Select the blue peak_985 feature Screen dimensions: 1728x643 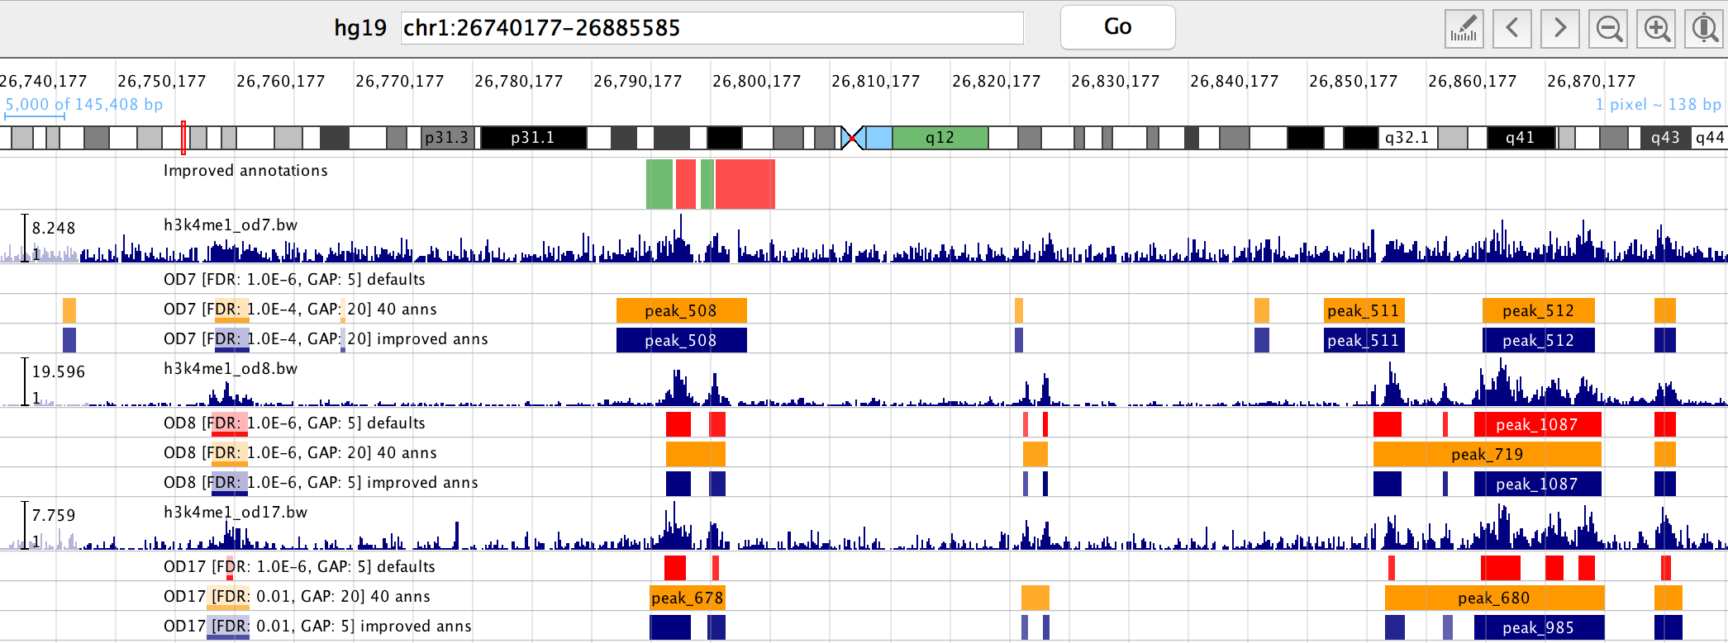(x=1538, y=627)
